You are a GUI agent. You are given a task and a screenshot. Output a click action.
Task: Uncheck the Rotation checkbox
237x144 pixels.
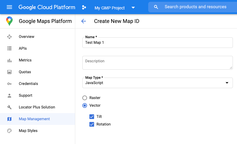[x=92, y=124]
